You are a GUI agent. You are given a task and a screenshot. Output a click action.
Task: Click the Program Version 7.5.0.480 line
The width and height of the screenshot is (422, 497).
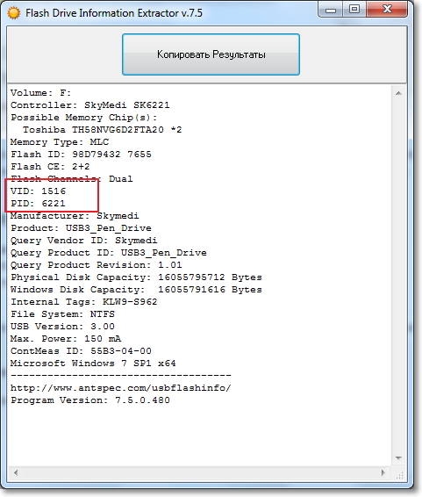[x=90, y=400]
